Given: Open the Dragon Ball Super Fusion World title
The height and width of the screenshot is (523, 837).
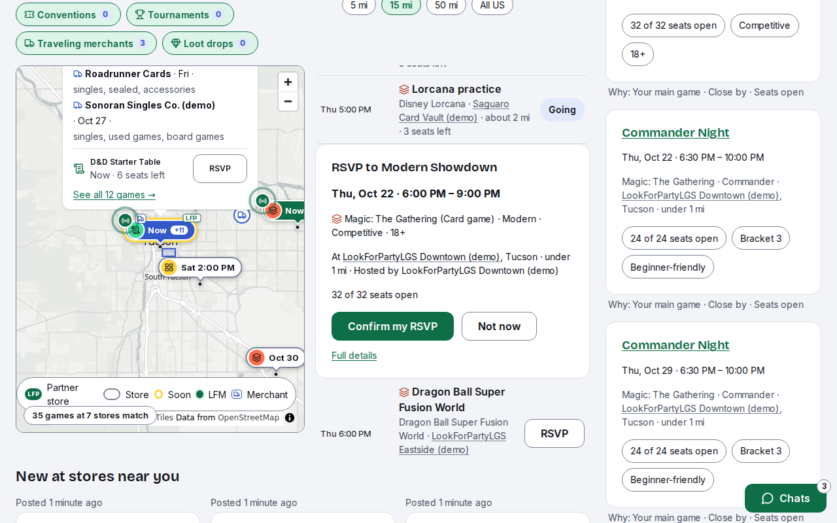Looking at the screenshot, I should [x=458, y=399].
